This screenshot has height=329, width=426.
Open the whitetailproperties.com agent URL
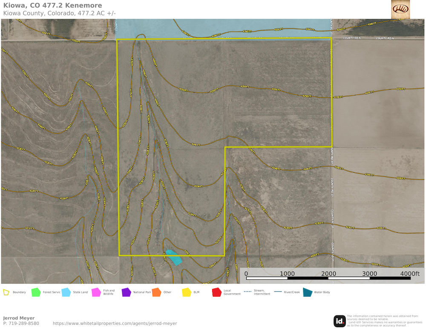point(115,323)
